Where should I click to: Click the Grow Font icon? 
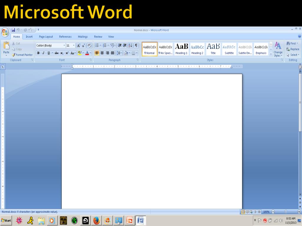click(78, 46)
